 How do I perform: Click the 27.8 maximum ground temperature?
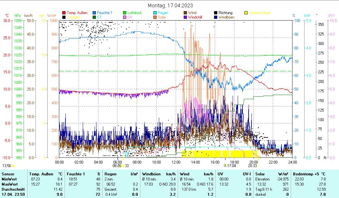click(x=322, y=184)
